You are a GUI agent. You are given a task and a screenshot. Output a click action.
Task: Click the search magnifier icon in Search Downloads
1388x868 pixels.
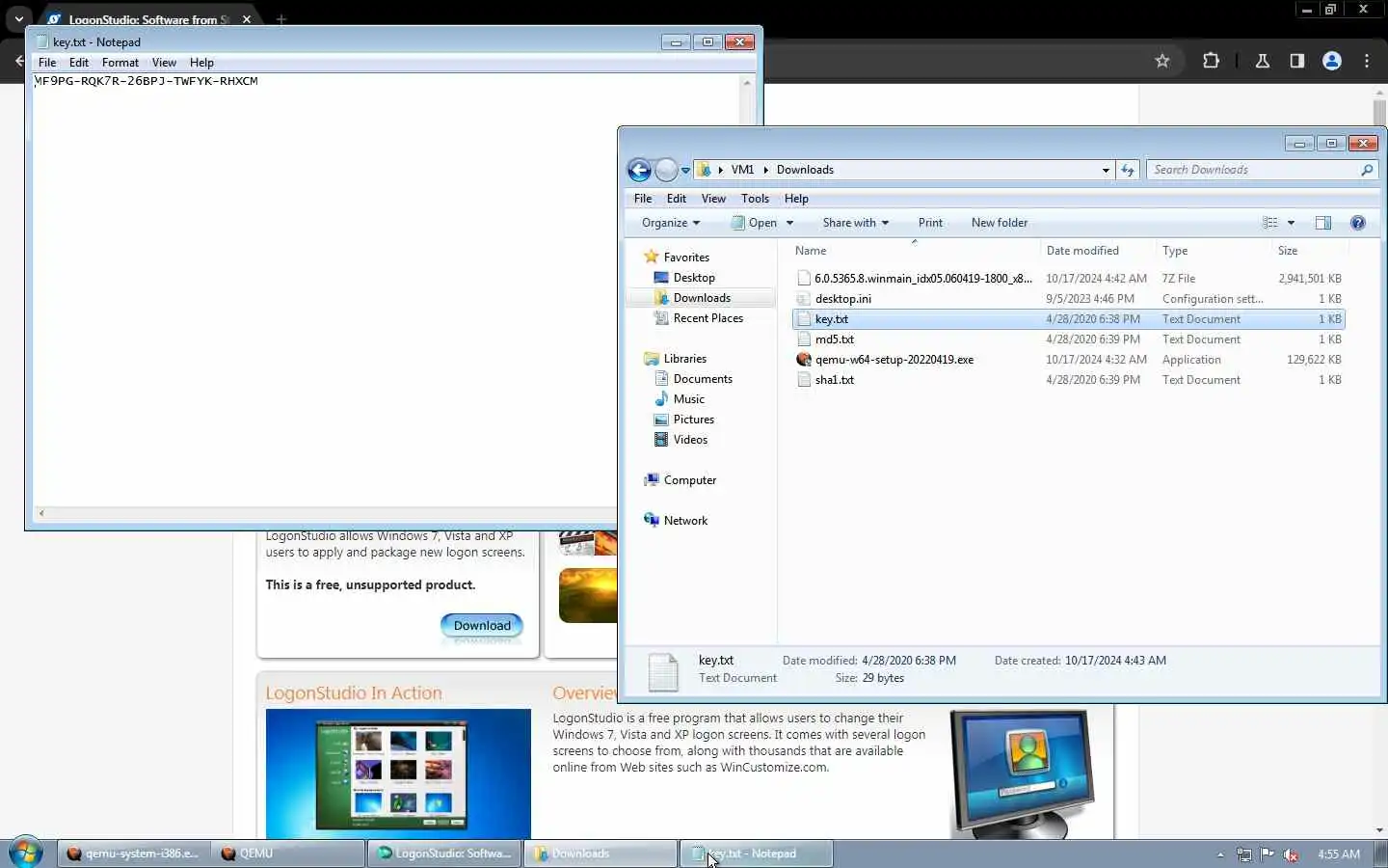coord(1367,170)
